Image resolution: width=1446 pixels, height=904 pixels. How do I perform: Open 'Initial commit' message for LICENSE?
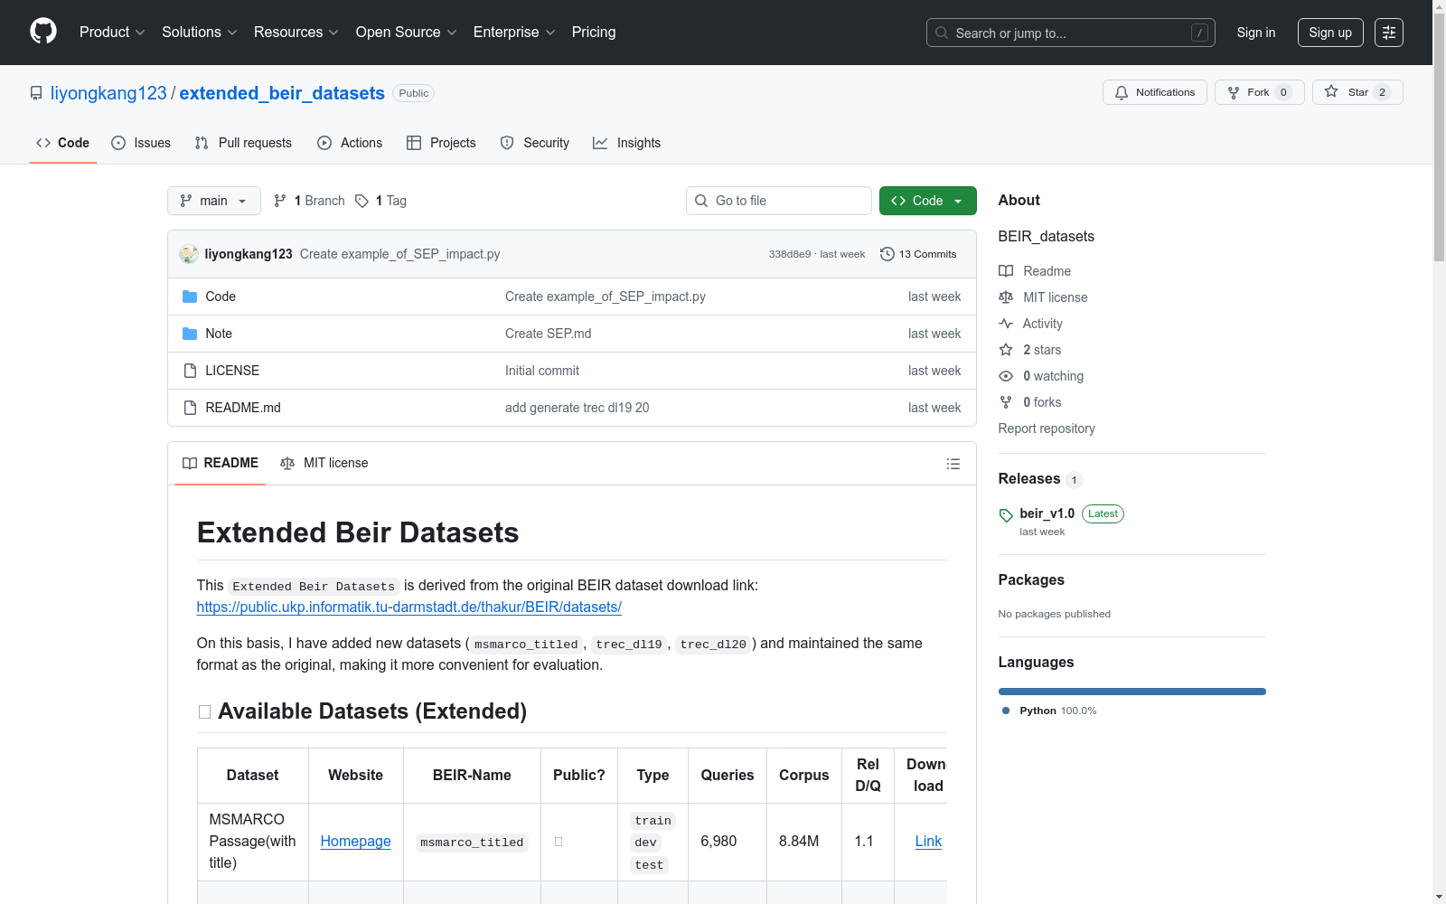pyautogui.click(x=542, y=371)
